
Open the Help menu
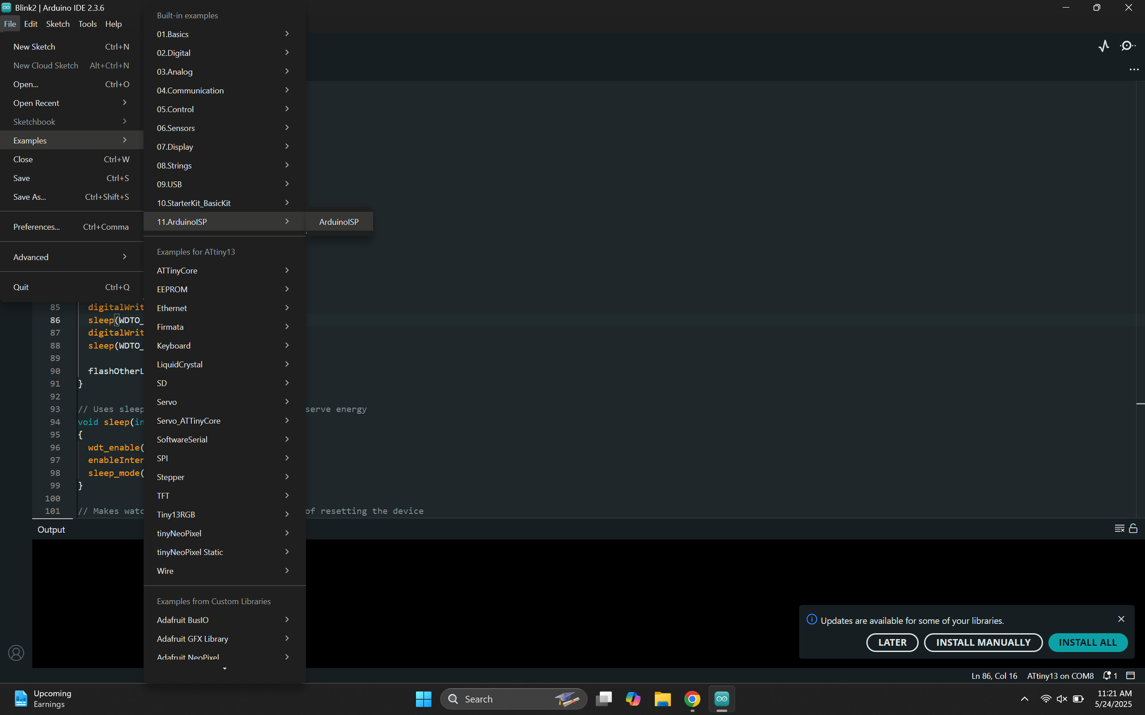[114, 24]
